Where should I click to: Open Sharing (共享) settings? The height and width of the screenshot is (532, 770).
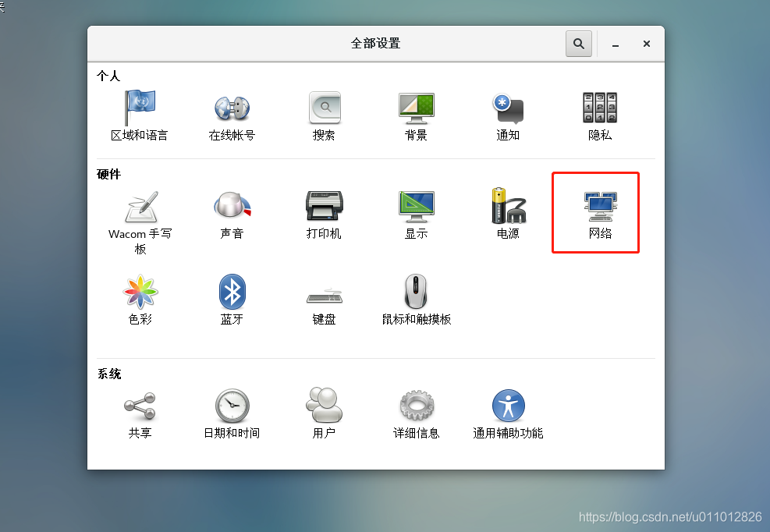click(x=140, y=414)
